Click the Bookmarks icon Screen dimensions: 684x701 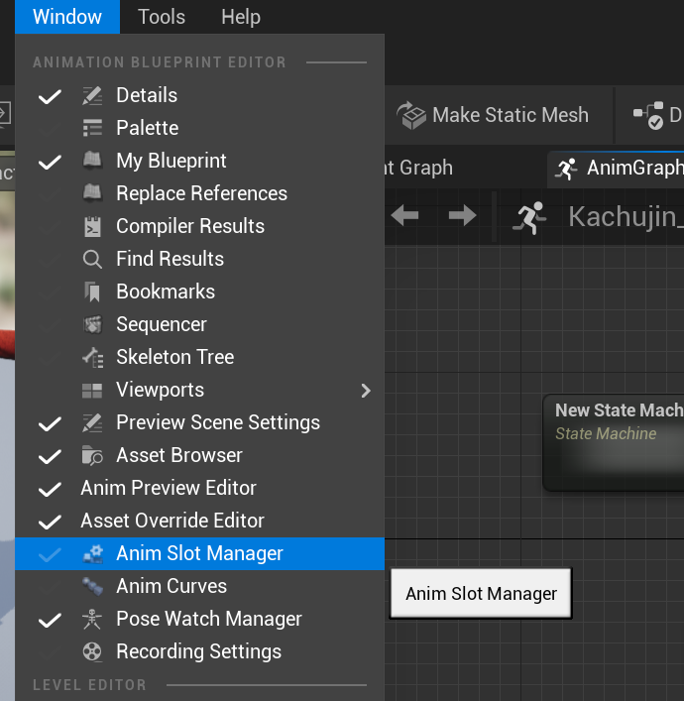pyautogui.click(x=92, y=292)
